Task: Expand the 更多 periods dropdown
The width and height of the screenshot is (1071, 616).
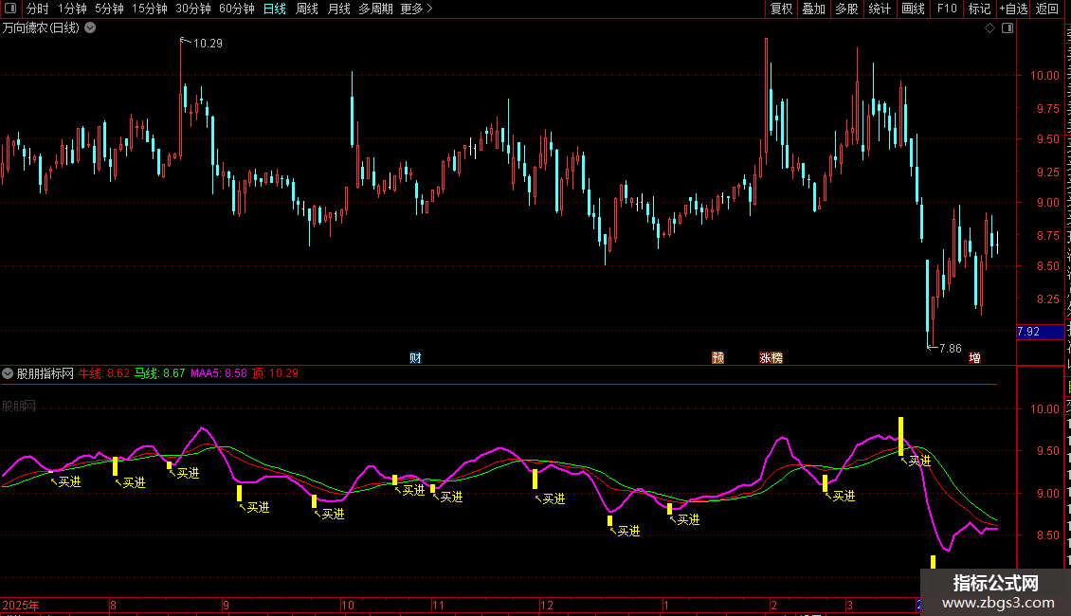Action: pos(417,9)
